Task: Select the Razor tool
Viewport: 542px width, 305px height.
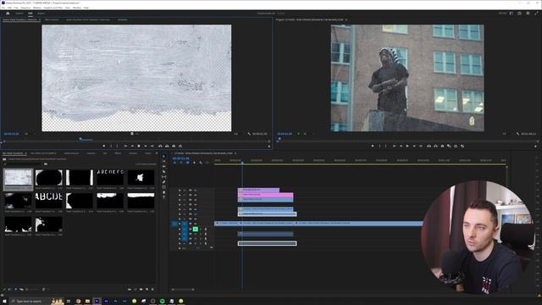Action: tap(163, 171)
